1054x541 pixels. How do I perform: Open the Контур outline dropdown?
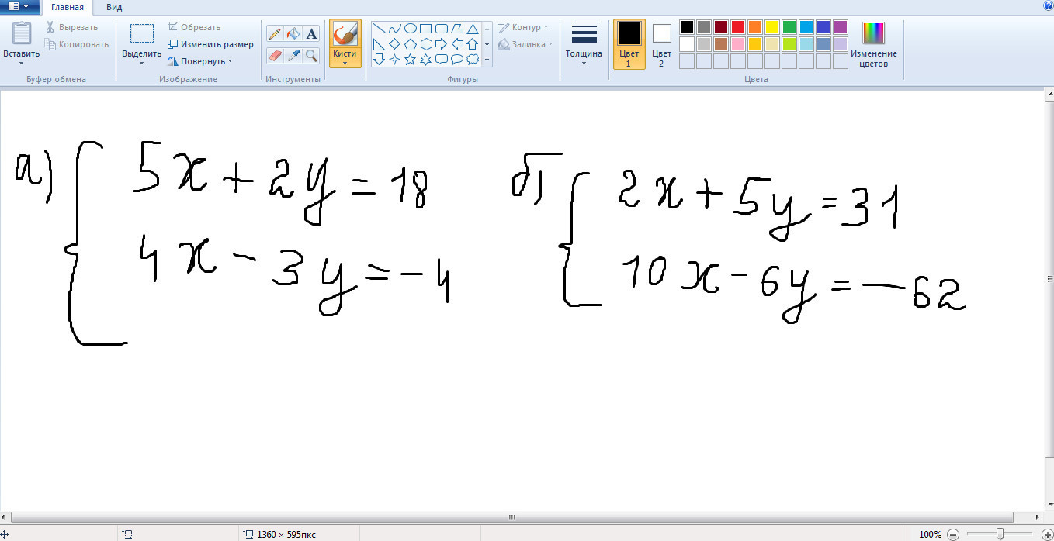point(523,27)
